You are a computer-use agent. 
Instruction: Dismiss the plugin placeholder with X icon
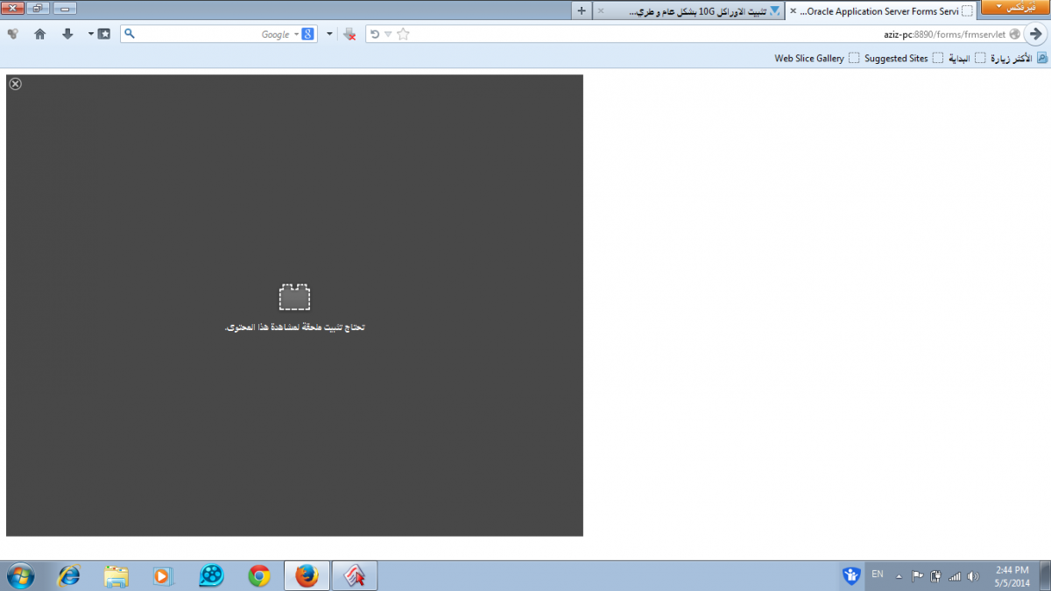[15, 83]
